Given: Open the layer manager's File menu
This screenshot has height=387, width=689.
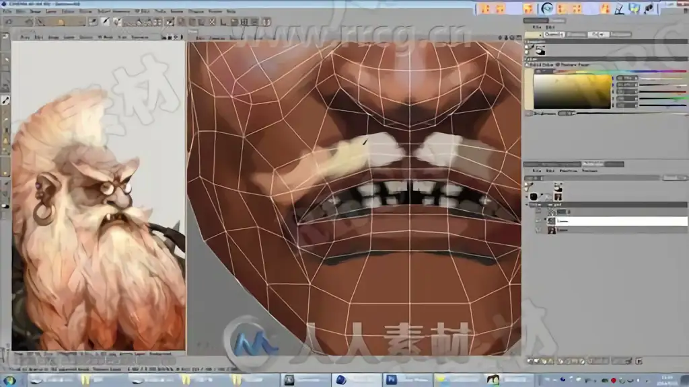Looking at the screenshot, I should pos(536,171).
